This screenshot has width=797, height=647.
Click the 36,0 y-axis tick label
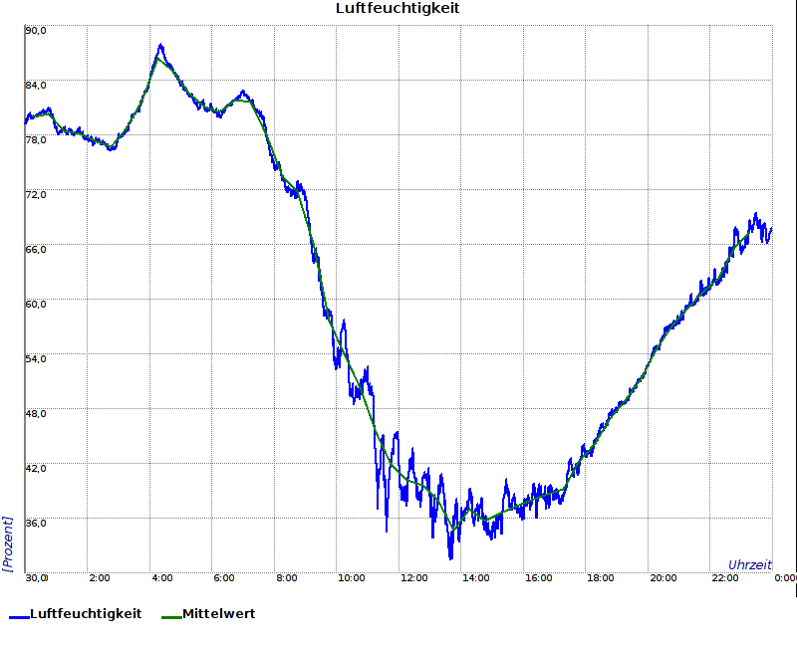point(36,524)
